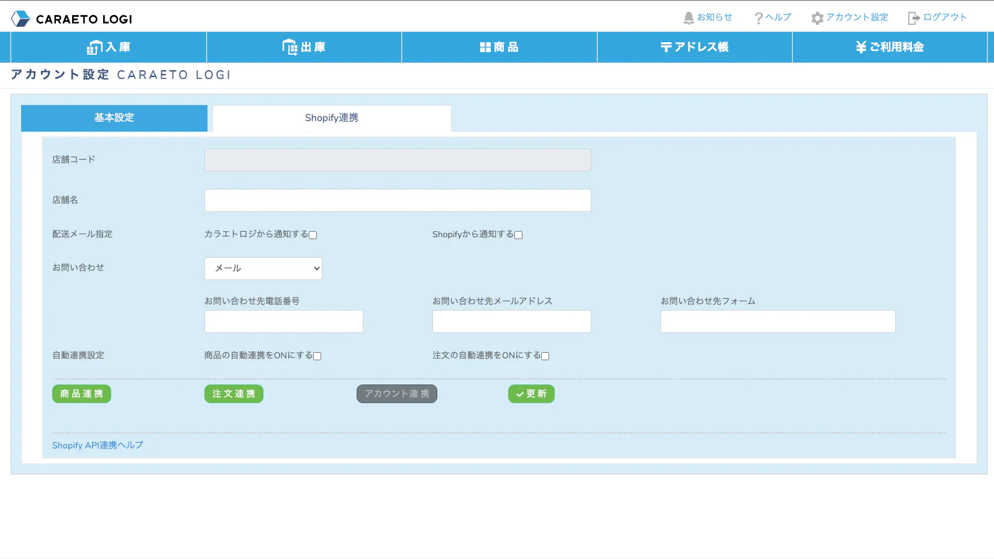Click the 入庫 warehouse icon
The height and width of the screenshot is (559, 994).
(94, 47)
